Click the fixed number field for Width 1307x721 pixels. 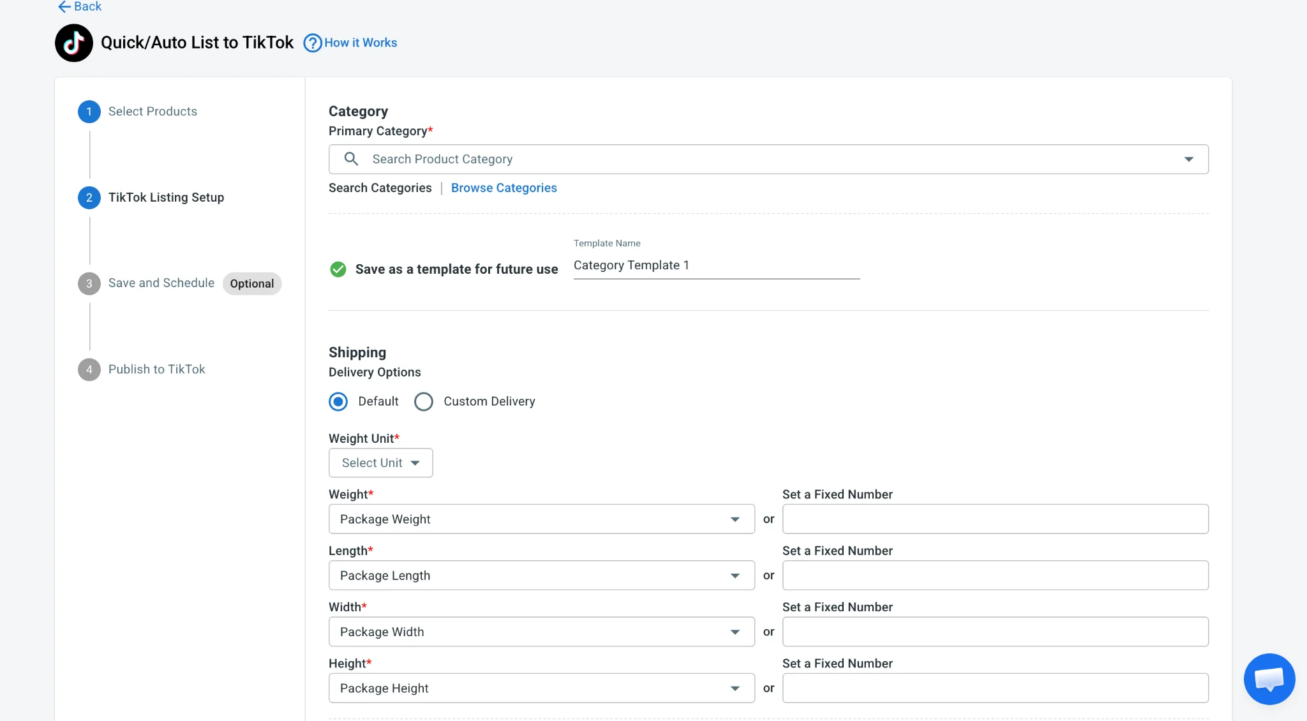click(x=996, y=632)
